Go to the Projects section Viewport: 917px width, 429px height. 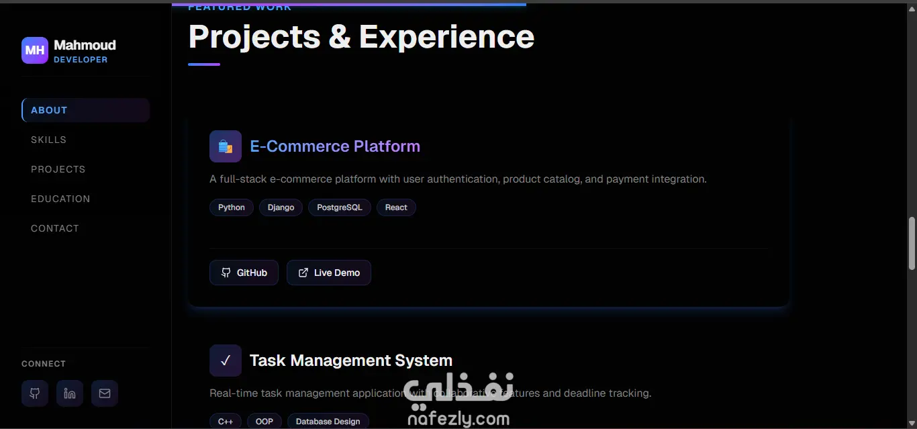point(85,169)
